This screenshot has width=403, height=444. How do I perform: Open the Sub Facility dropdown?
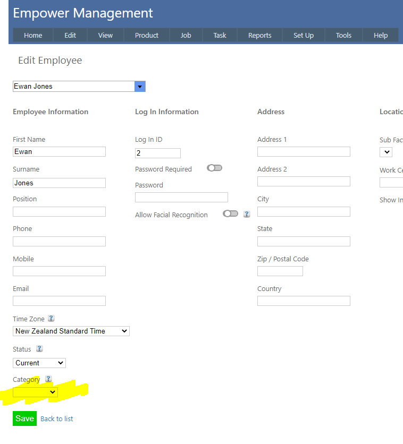[385, 152]
